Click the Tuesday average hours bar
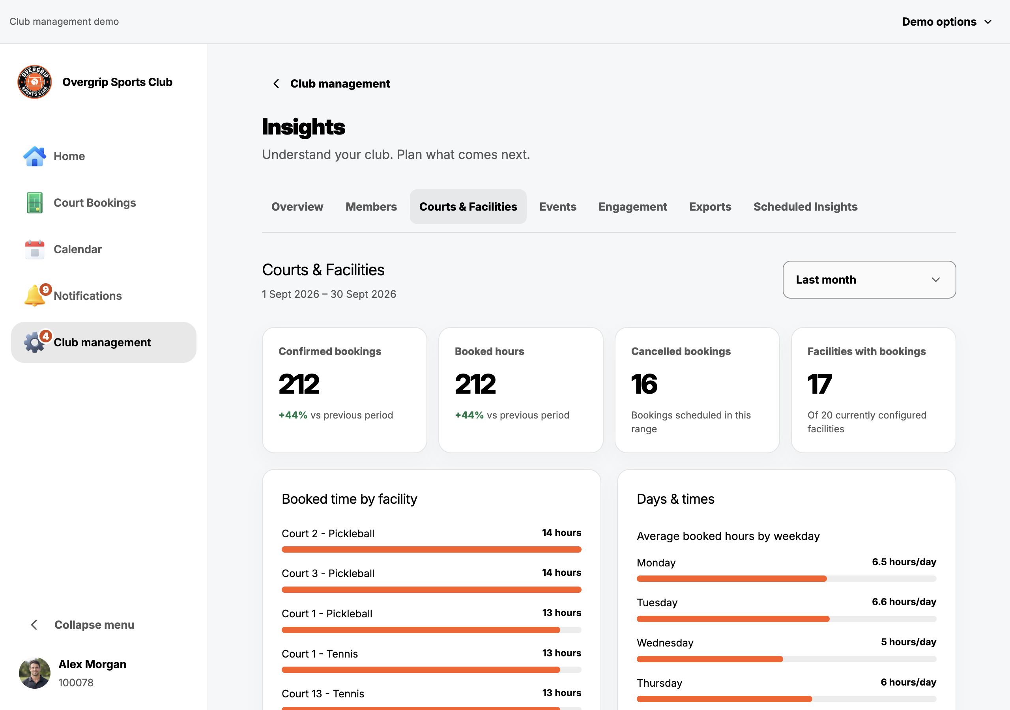1010x710 pixels. pyautogui.click(x=786, y=619)
